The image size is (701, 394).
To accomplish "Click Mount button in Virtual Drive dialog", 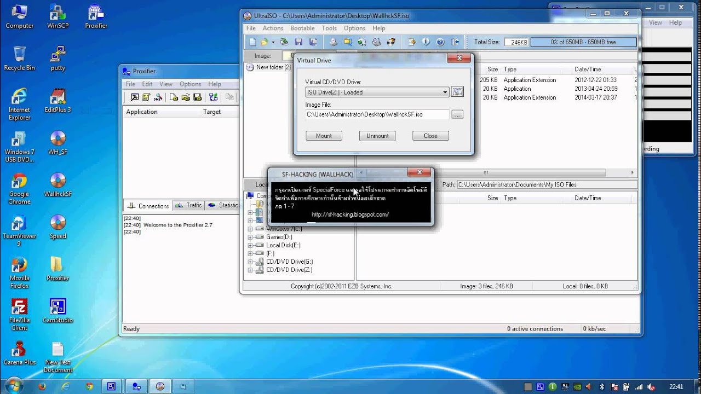I will tap(324, 136).
